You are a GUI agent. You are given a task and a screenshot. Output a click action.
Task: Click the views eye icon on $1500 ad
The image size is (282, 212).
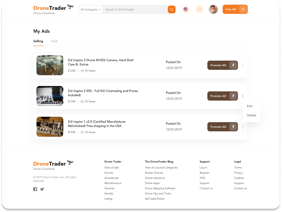click(x=82, y=132)
